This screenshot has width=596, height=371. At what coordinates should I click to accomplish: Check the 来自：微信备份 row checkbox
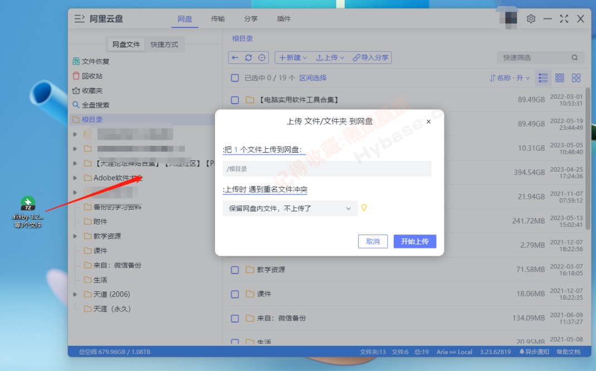235,319
